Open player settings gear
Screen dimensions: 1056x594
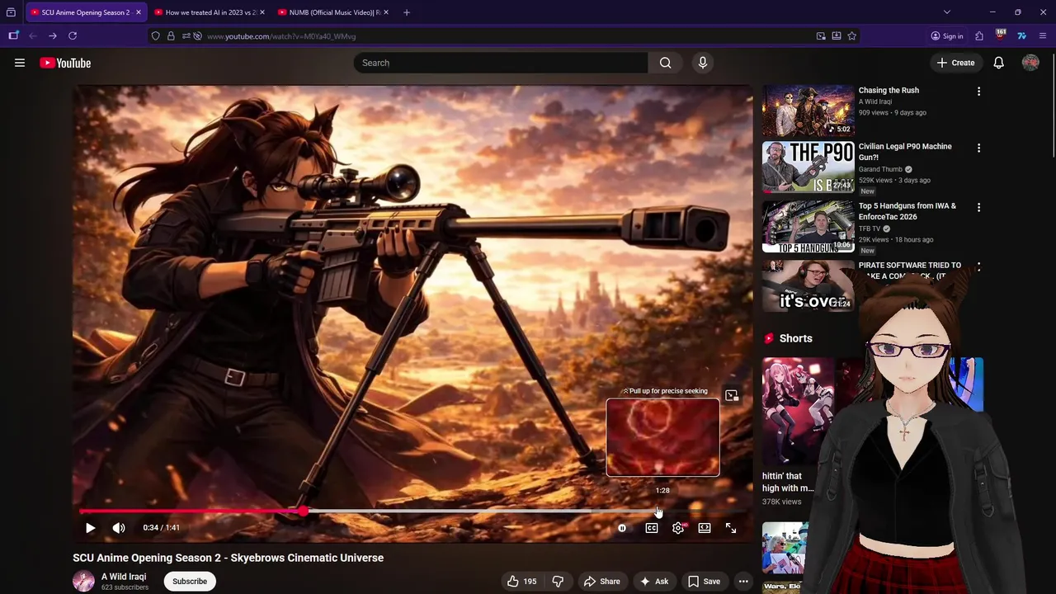click(678, 528)
